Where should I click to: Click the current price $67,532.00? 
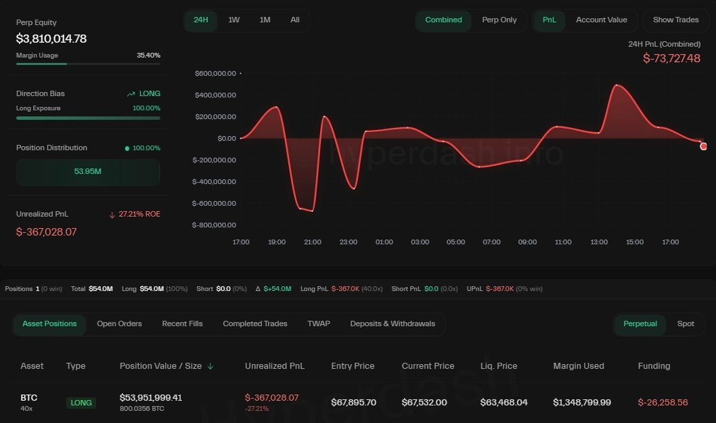point(424,403)
